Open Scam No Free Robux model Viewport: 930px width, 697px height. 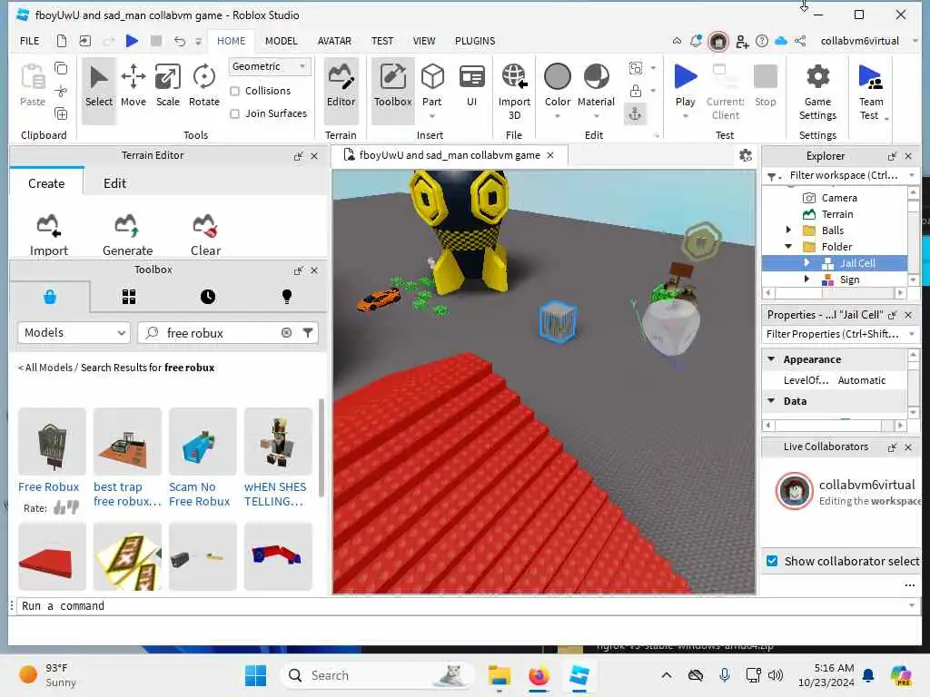pos(199,495)
